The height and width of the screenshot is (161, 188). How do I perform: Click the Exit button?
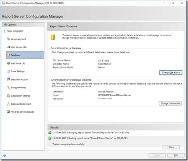176,155
